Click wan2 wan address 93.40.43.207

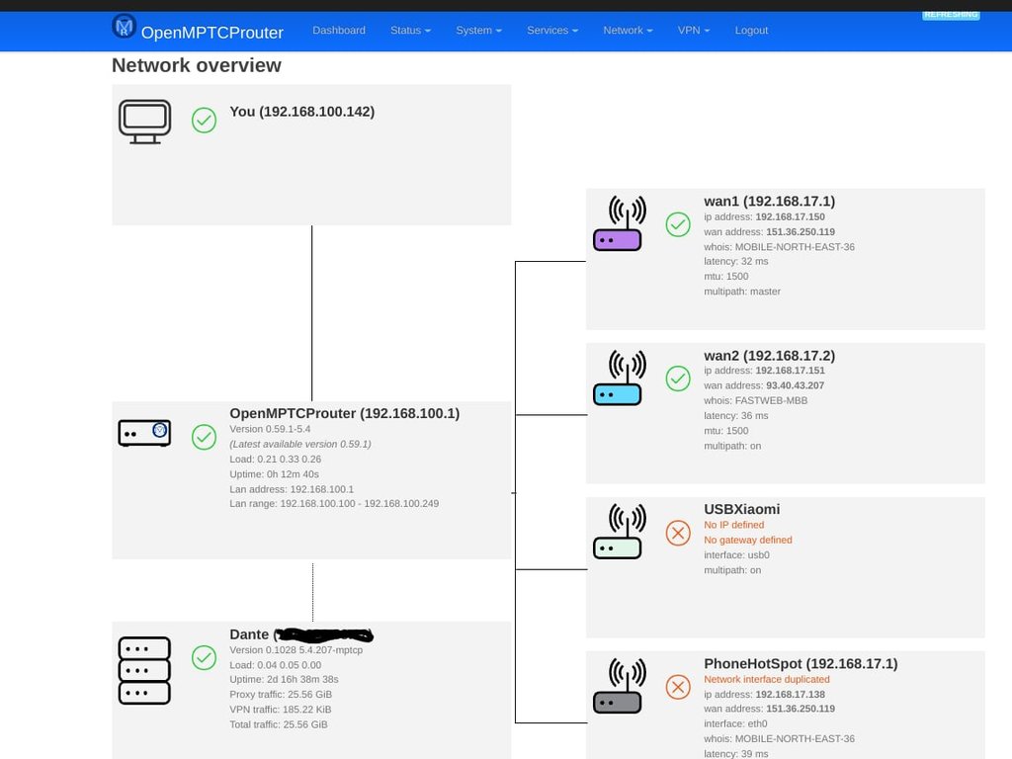click(x=764, y=386)
